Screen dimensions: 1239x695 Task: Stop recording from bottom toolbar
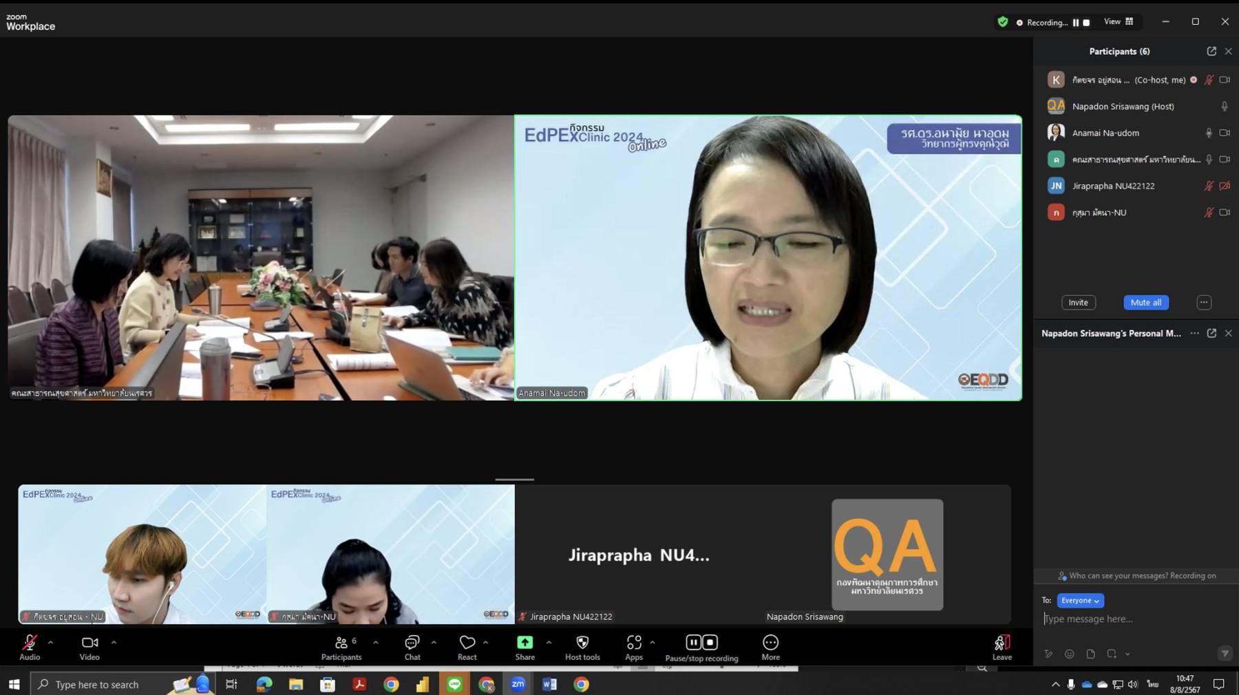pos(710,642)
